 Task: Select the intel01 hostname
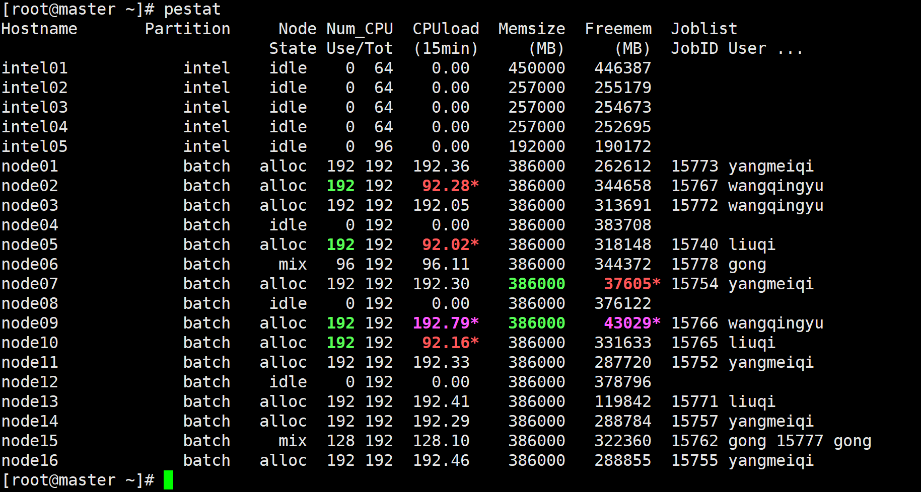35,68
